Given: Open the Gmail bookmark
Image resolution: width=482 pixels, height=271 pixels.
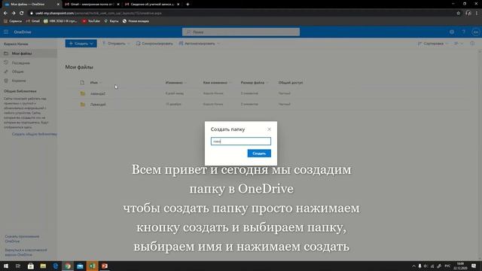Looking at the screenshot, I should click(33, 21).
